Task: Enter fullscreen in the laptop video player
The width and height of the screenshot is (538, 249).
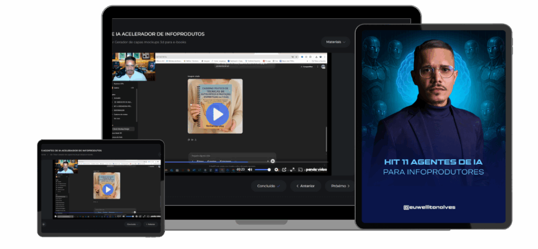Action: pyautogui.click(x=292, y=170)
